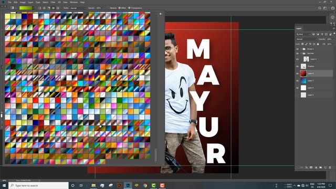Click Create new group folder icon

[321, 167]
